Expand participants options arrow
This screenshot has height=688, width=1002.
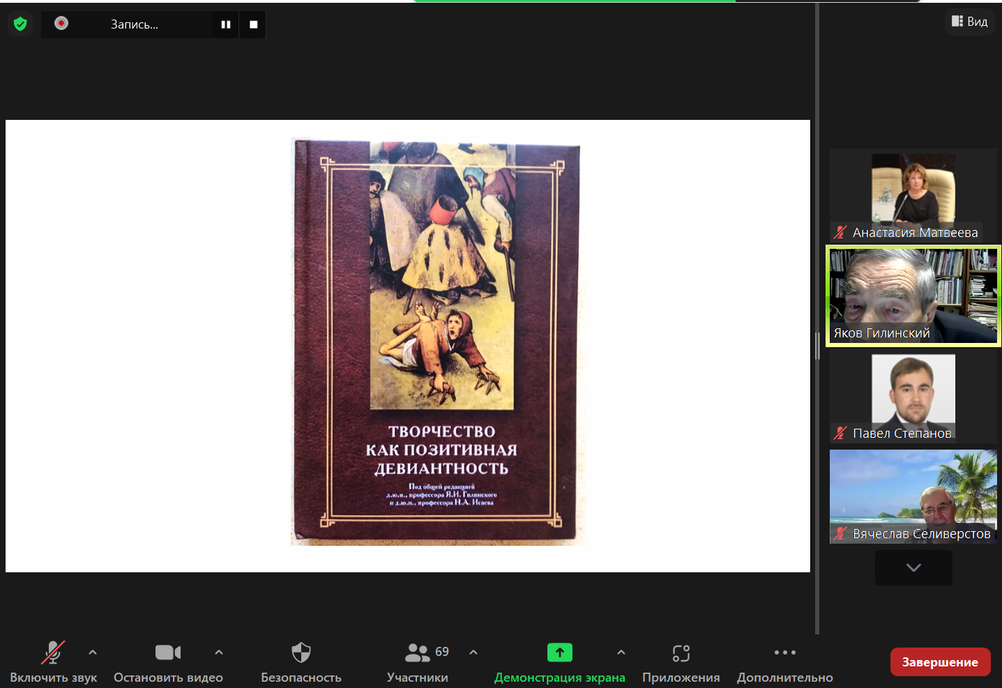point(473,652)
